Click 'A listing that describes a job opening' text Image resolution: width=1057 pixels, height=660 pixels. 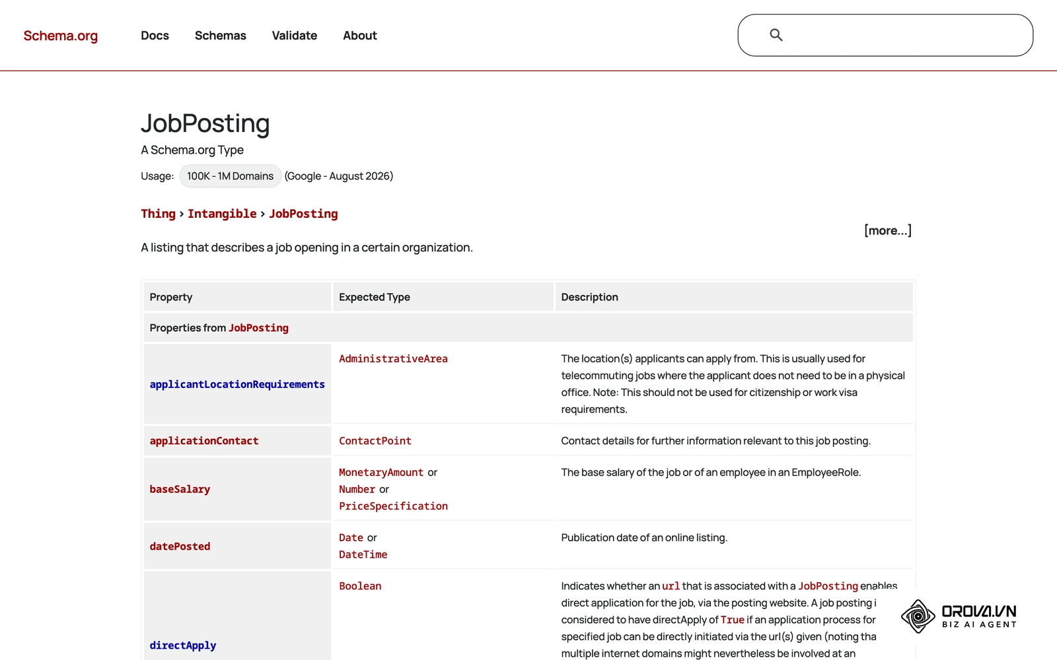(x=307, y=247)
